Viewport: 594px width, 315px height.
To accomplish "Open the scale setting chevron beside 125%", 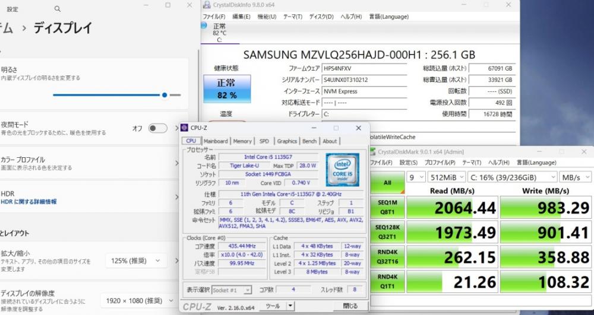I will (x=176, y=260).
